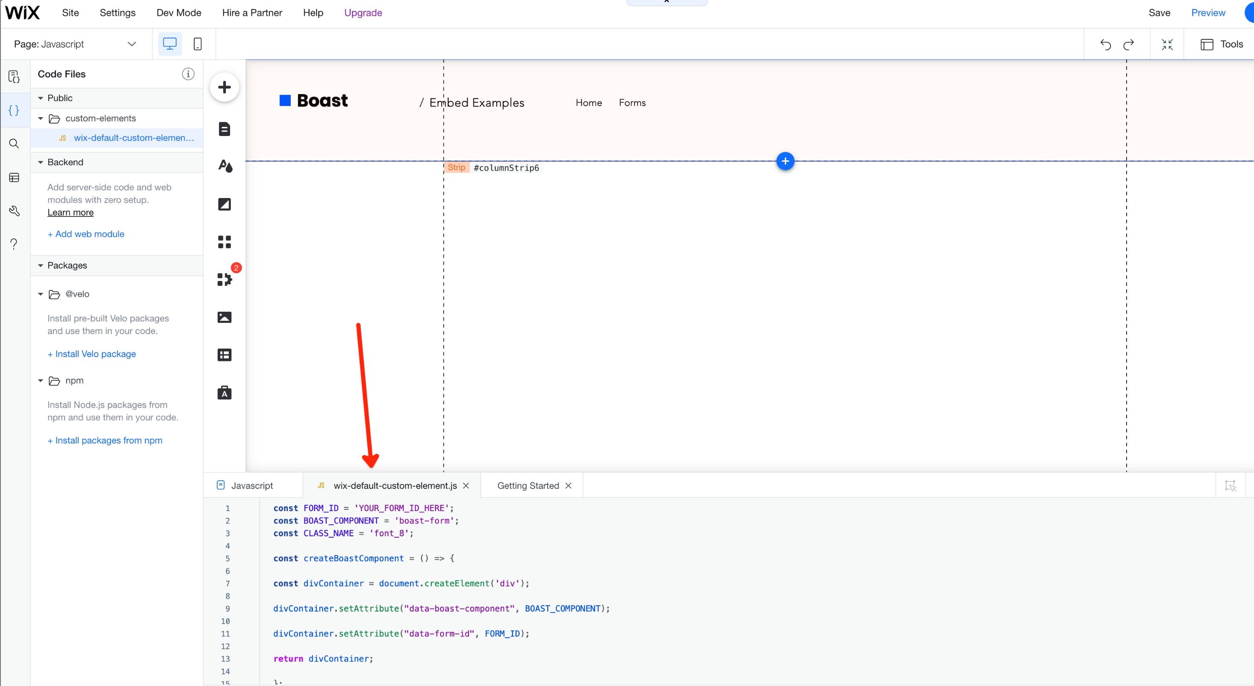The height and width of the screenshot is (686, 1254).
Task: Open the Dev Mode menu
Action: [179, 13]
